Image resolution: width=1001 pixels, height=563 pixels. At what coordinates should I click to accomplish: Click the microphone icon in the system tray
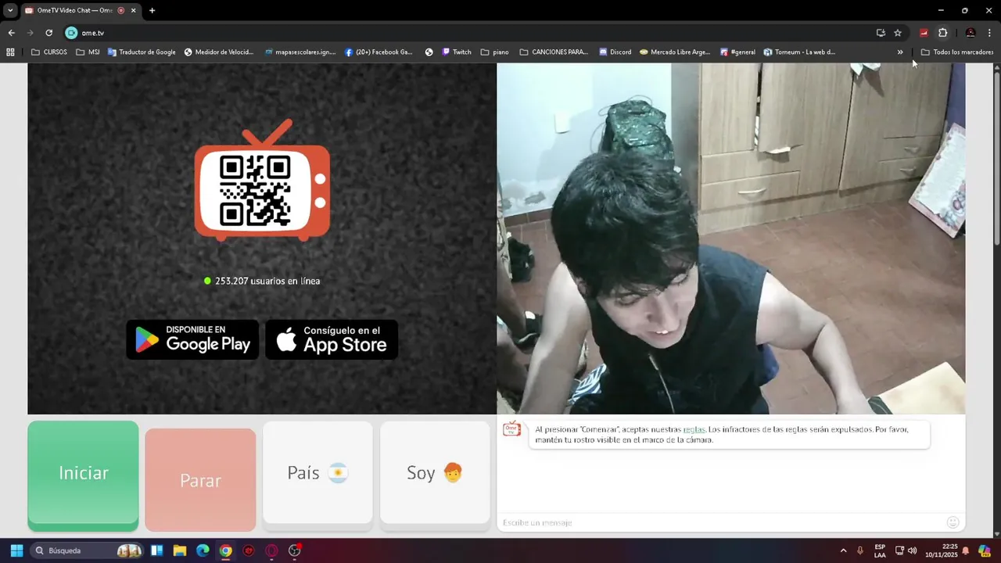860,550
